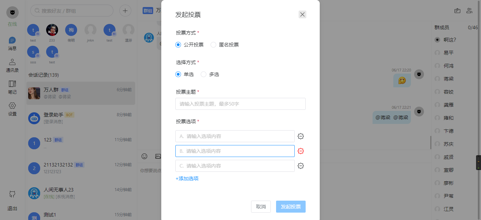This screenshot has height=220, width=481.
Task: Click the GitHub icon in sidebar
Action: pyautogui.click(x=12, y=194)
